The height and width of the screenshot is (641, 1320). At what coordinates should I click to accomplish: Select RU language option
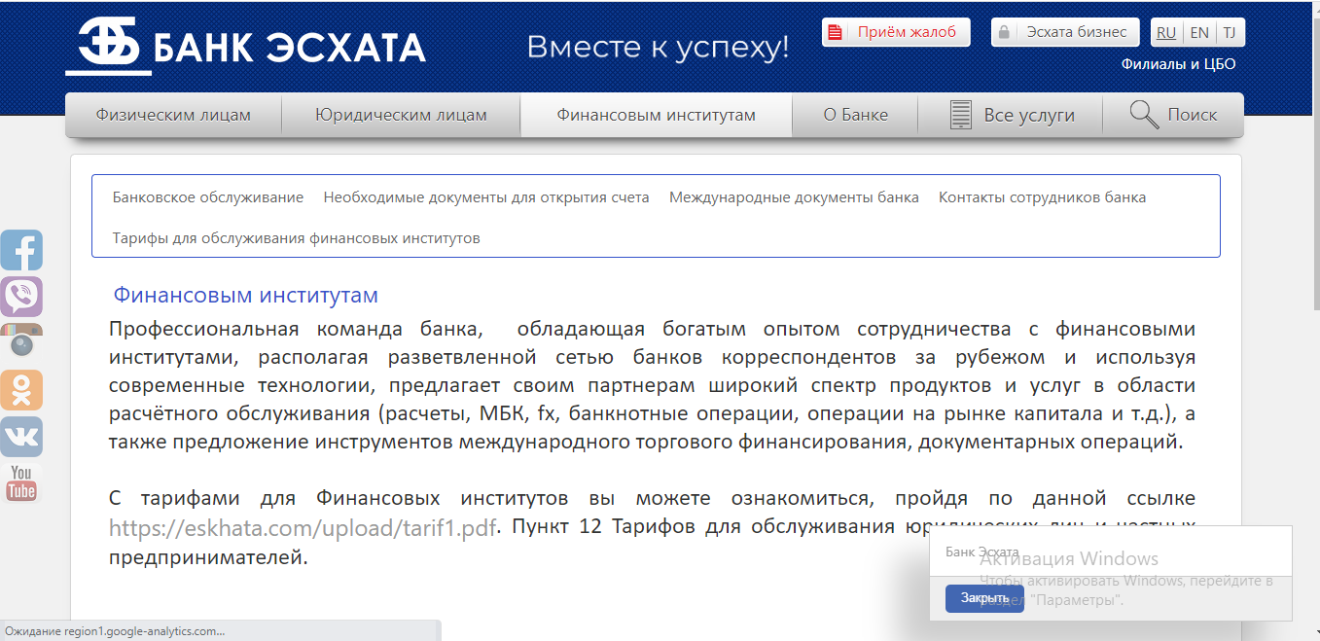coord(1166,32)
